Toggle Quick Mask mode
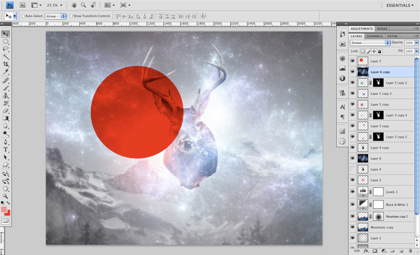 (x=6, y=221)
